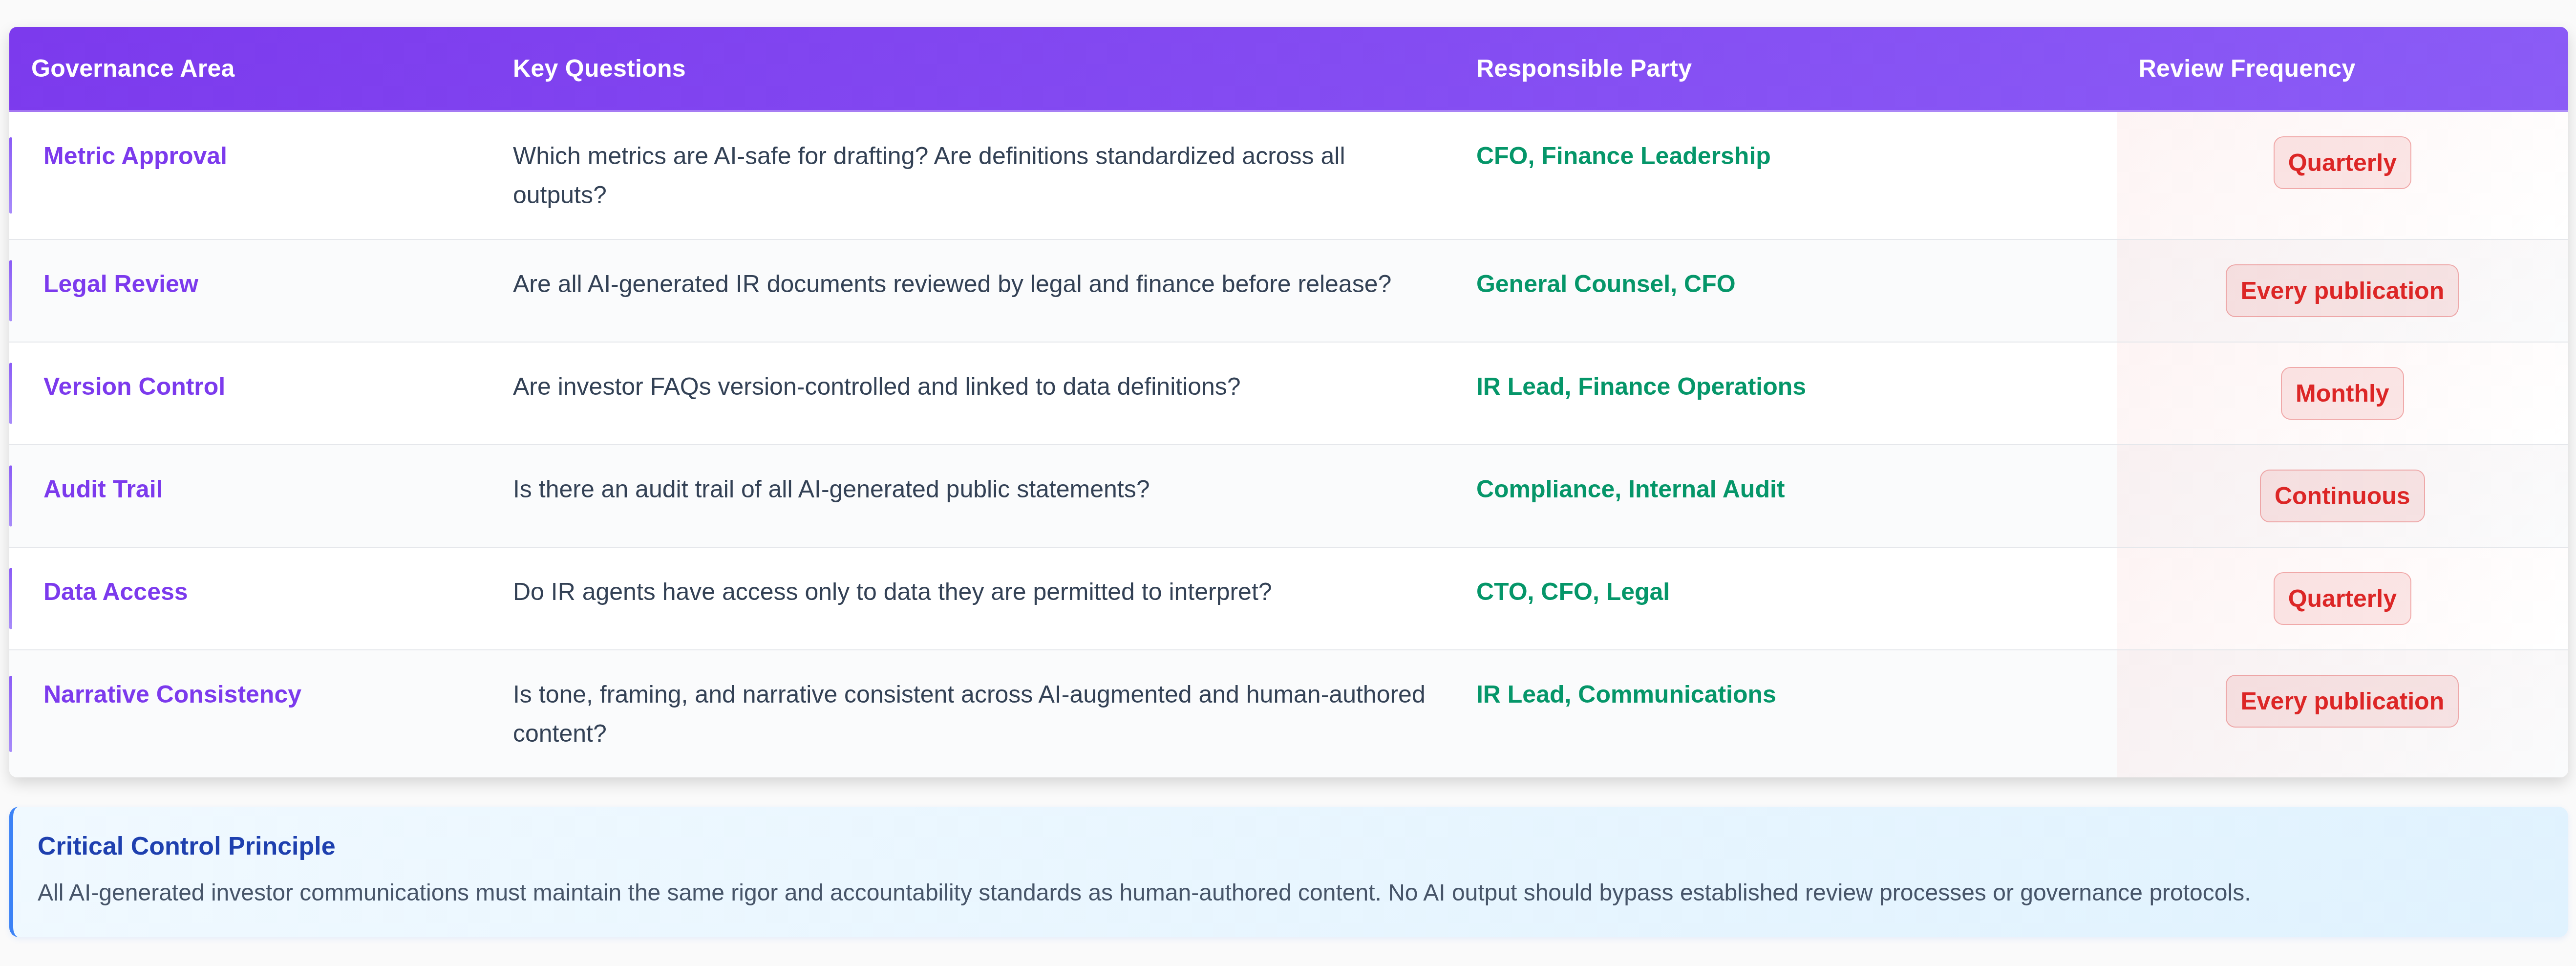This screenshot has width=2576, height=966.
Task: Click the Review Frequency column header
Action: (2246, 68)
